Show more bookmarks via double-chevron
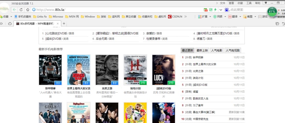Screen dimensions: 285x123 [x=185, y=16]
